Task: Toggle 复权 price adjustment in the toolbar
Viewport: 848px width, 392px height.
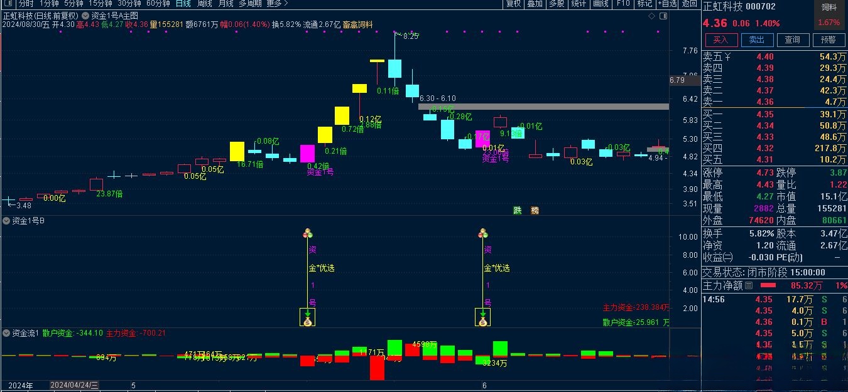Action: click(x=513, y=4)
